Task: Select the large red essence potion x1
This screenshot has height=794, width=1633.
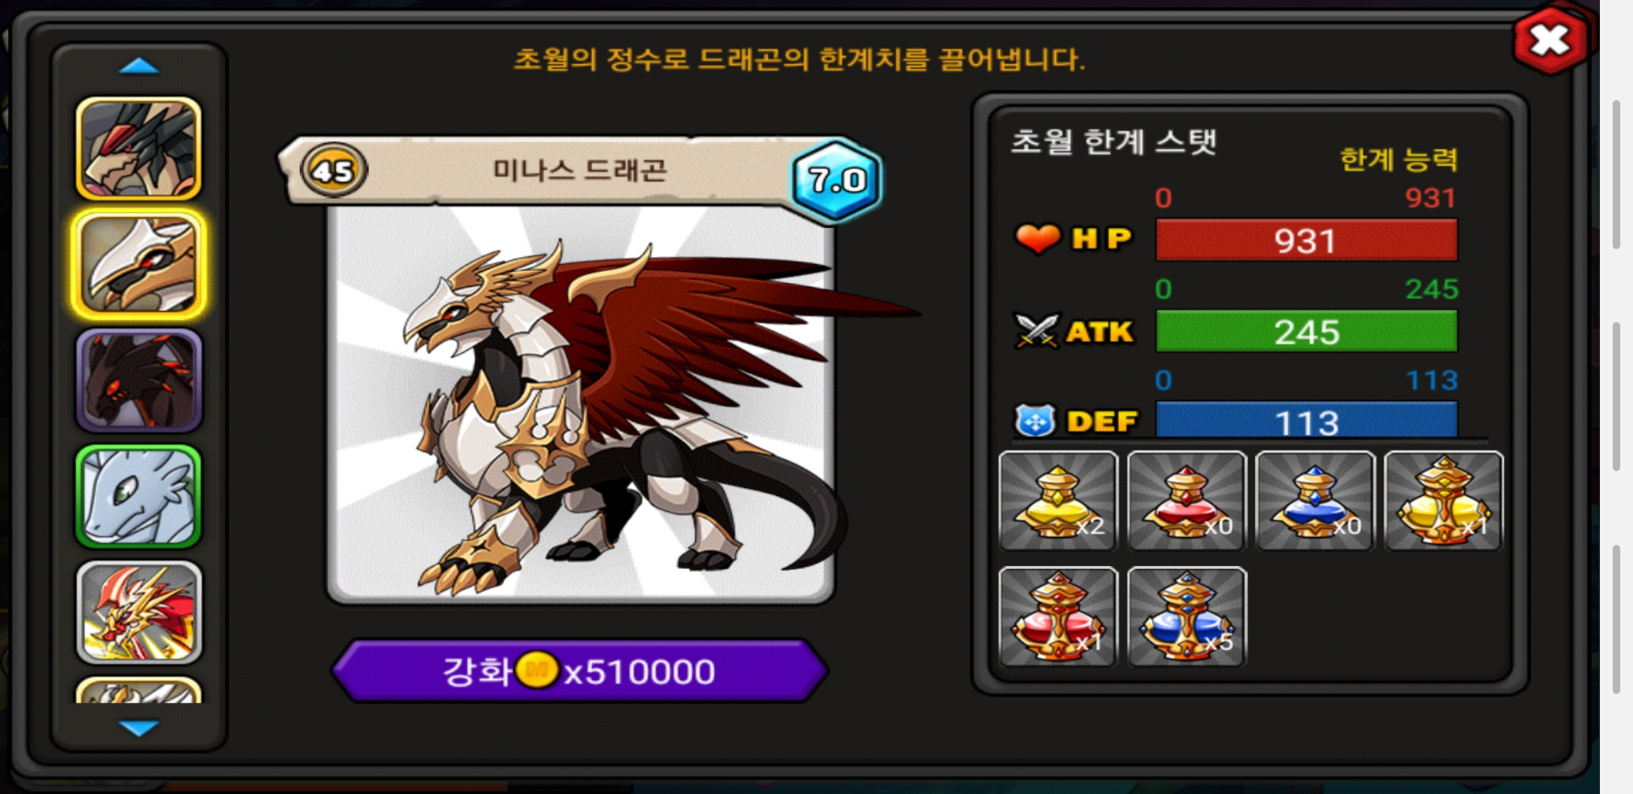Action: coord(1058,616)
